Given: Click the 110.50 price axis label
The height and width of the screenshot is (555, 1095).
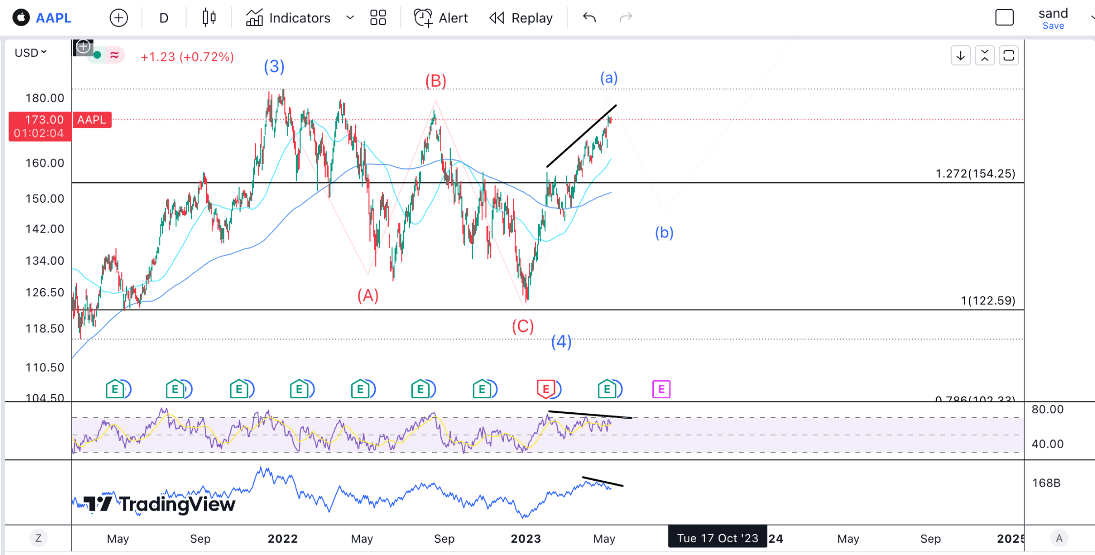Looking at the screenshot, I should (x=45, y=367).
